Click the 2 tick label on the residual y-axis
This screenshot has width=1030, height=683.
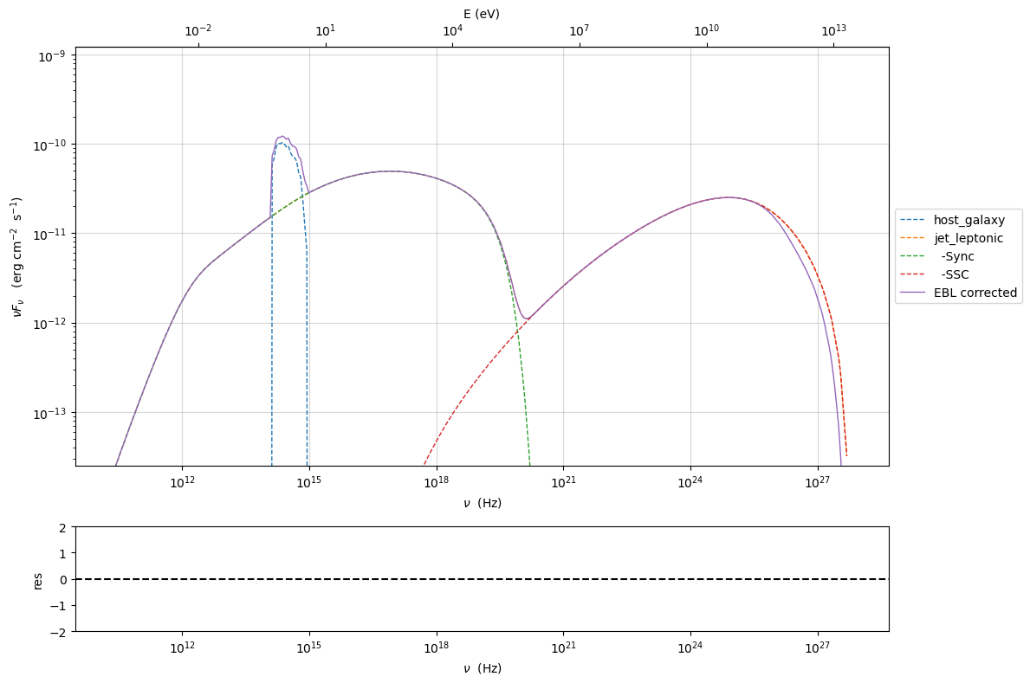[63, 526]
